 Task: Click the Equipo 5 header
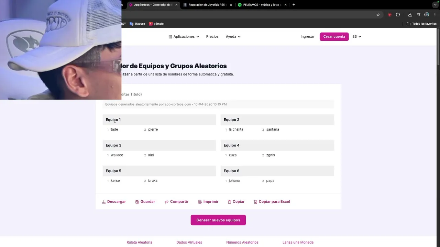[x=159, y=171]
